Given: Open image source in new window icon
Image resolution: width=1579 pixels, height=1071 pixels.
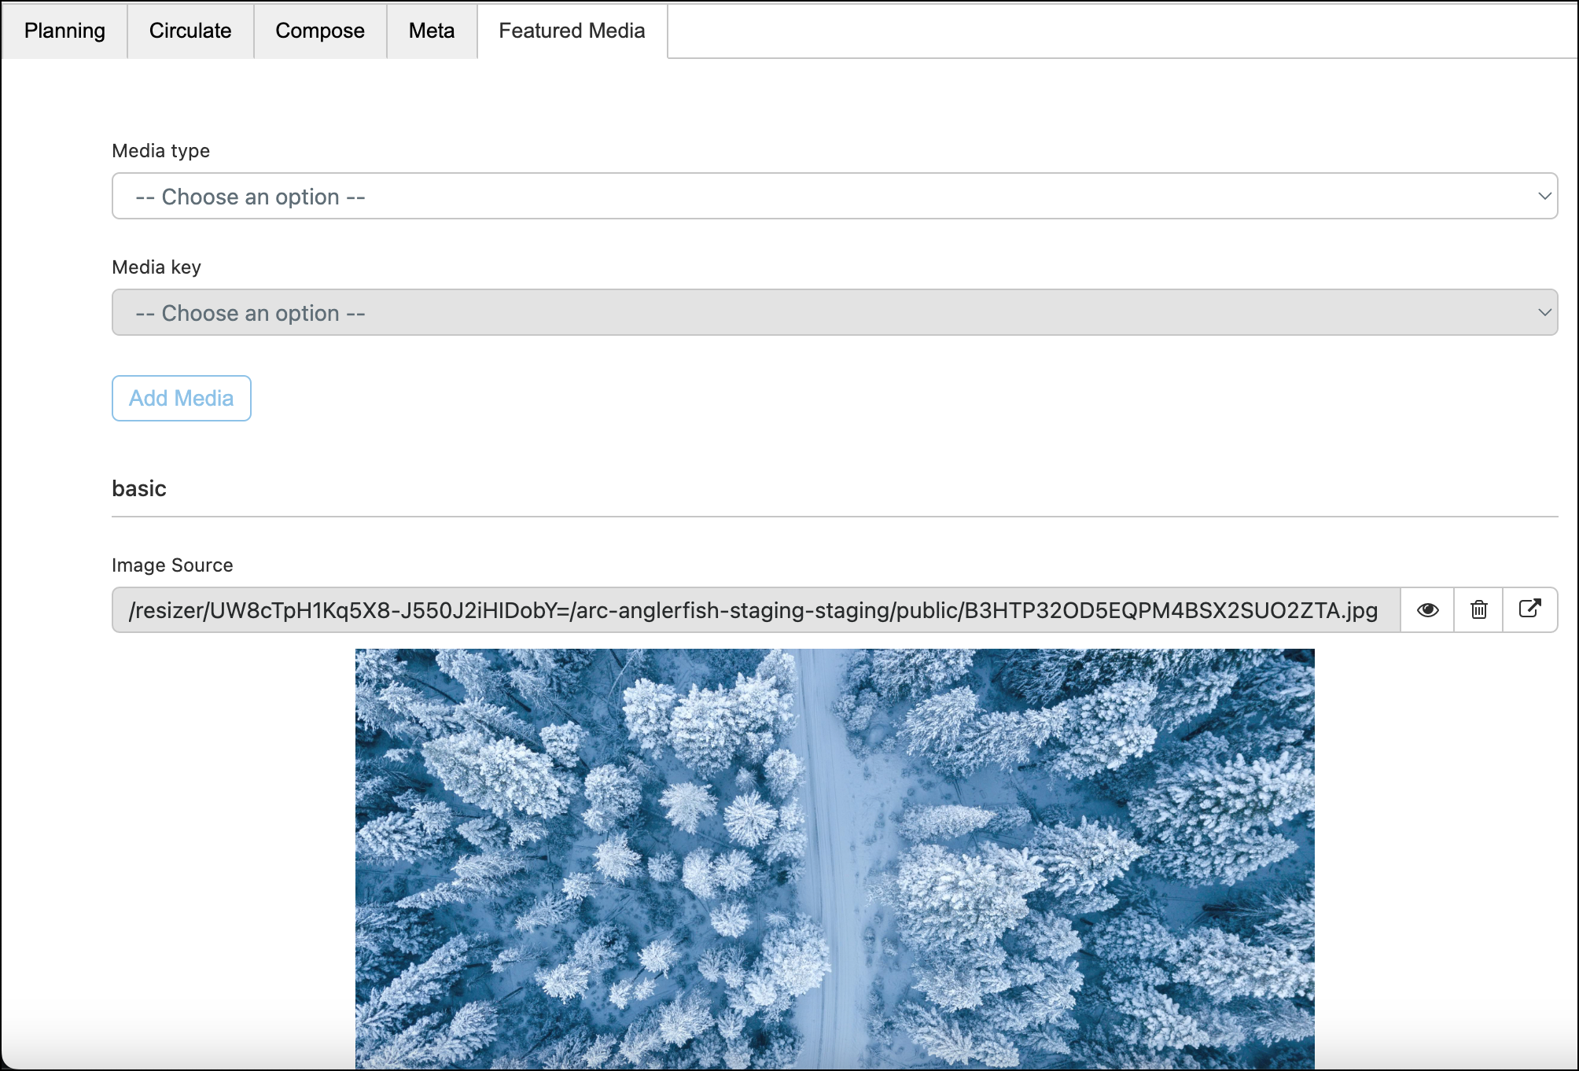Looking at the screenshot, I should tap(1530, 610).
